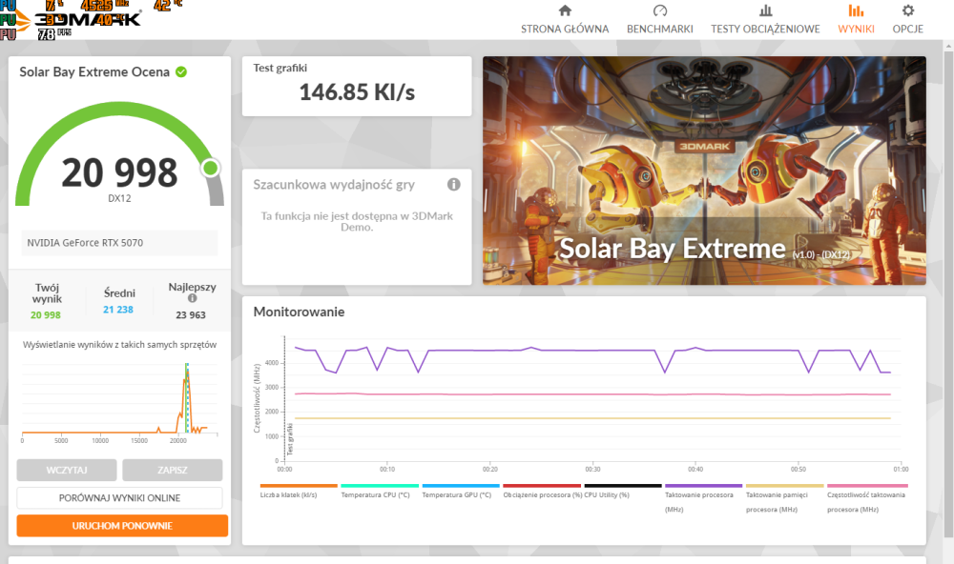This screenshot has width=954, height=564.
Task: Open the Testy Obciążeniowe chart icon
Action: coord(765,11)
